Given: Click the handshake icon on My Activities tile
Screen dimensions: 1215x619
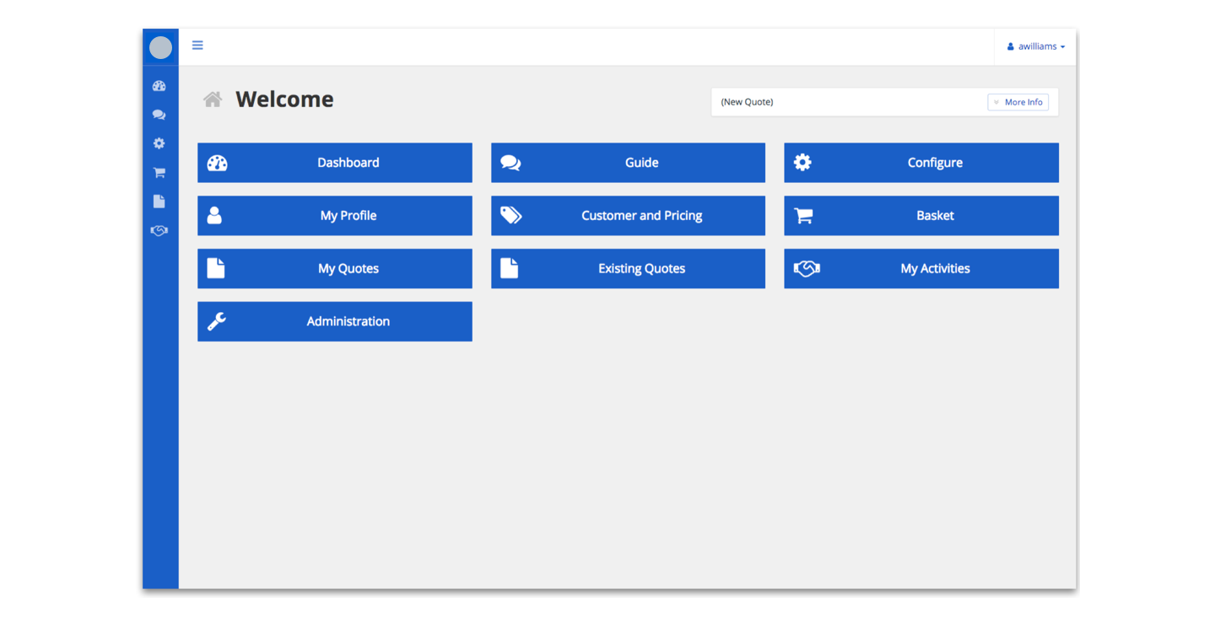Looking at the screenshot, I should coord(807,268).
